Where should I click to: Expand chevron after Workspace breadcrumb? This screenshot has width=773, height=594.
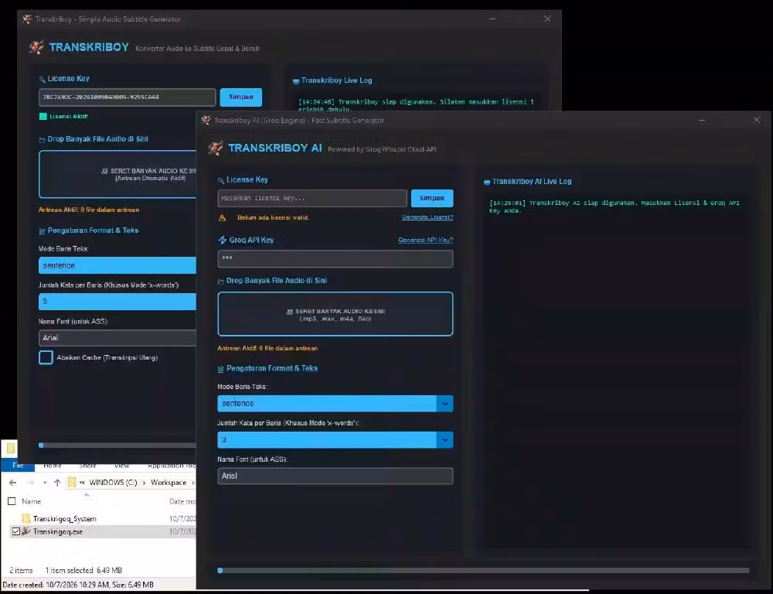point(192,483)
